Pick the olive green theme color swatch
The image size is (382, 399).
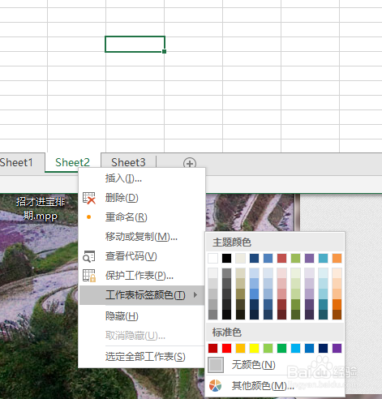[x=295, y=258]
